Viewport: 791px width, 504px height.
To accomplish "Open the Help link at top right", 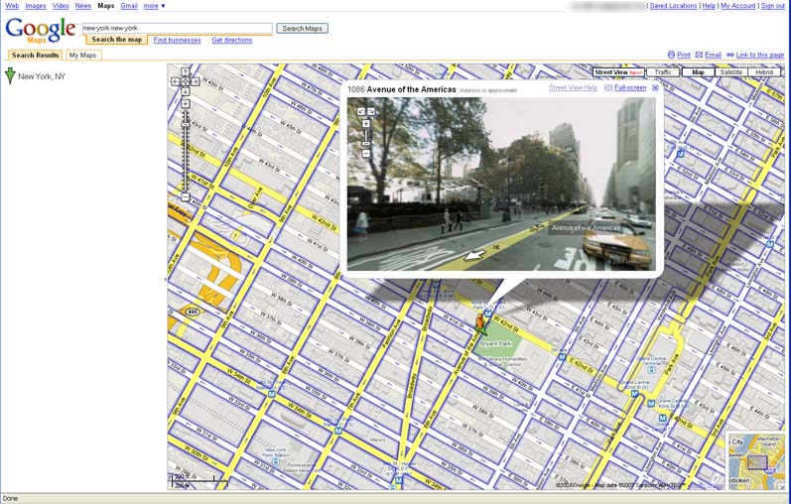I will pos(709,6).
